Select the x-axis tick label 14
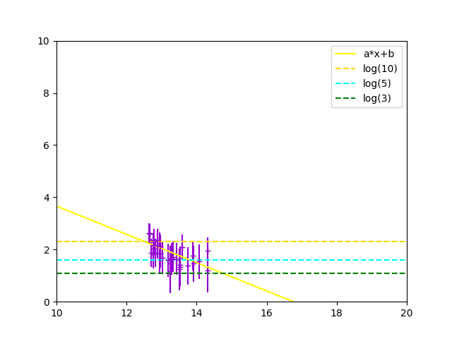Screen dimensions: 452x339 (196, 312)
